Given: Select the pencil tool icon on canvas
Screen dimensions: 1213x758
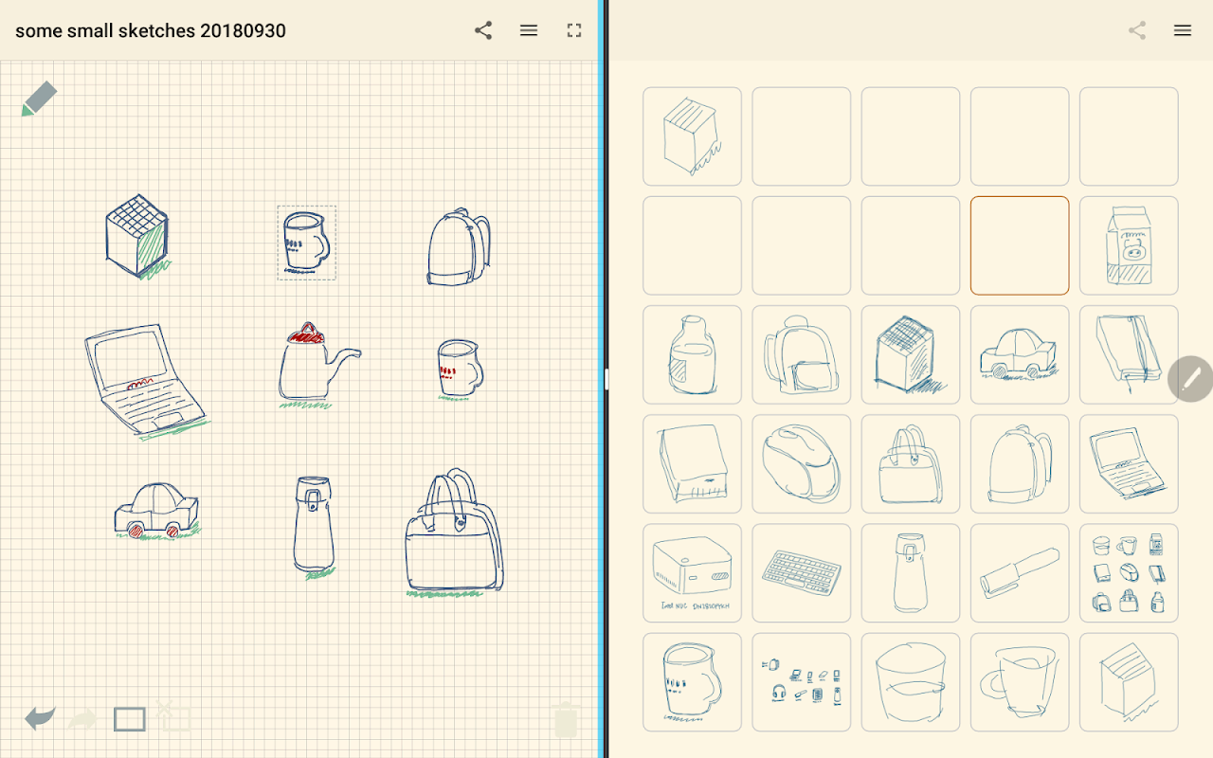Looking at the screenshot, I should coord(40,99).
